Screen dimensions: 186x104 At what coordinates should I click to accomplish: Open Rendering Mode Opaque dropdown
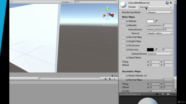pyautogui.click(x=160, y=12)
